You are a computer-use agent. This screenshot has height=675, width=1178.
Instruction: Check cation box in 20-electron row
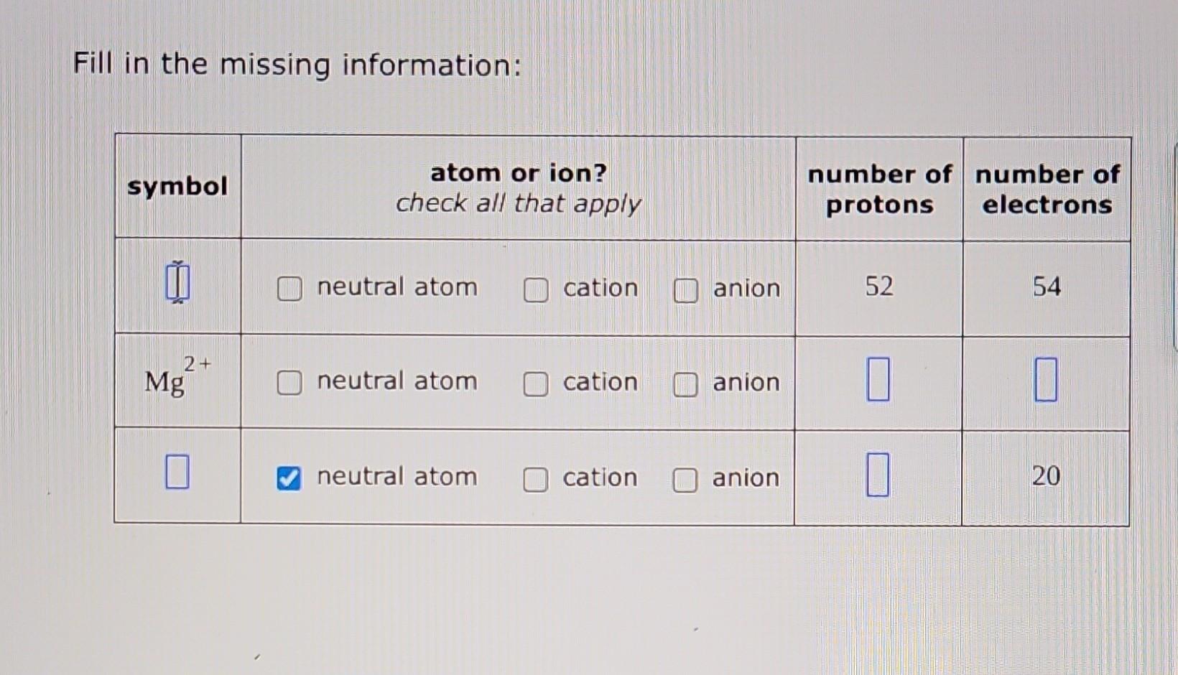(x=535, y=480)
